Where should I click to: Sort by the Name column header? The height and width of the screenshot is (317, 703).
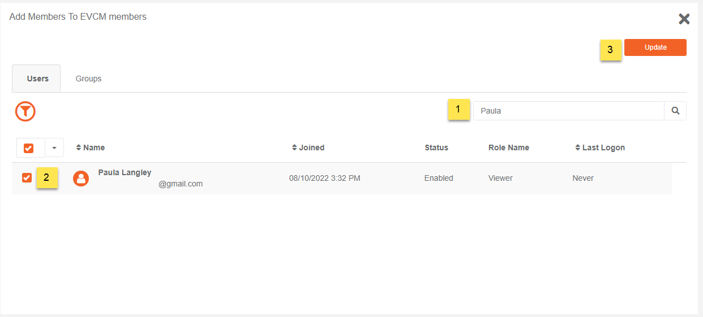coord(94,147)
